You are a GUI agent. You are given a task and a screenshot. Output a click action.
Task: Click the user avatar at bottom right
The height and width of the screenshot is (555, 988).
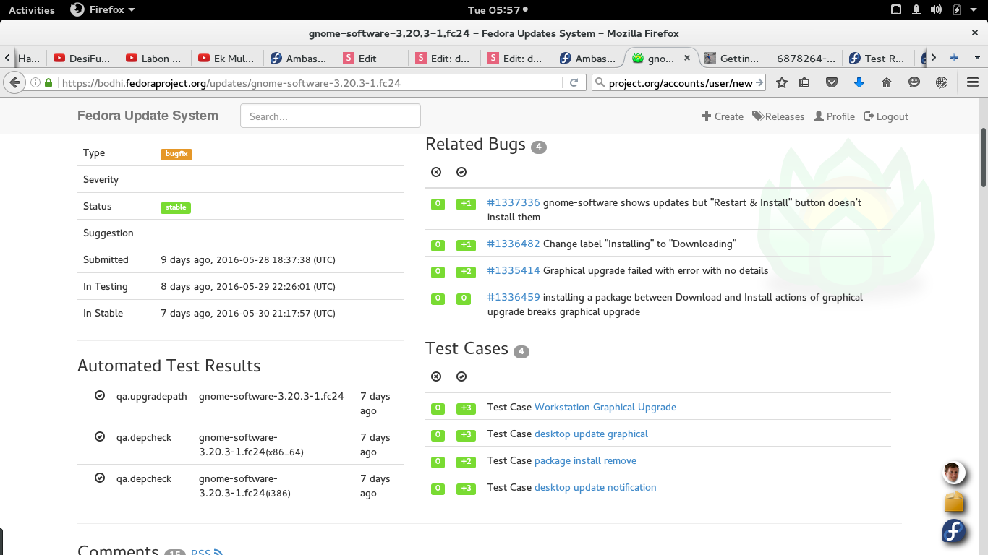(x=955, y=473)
